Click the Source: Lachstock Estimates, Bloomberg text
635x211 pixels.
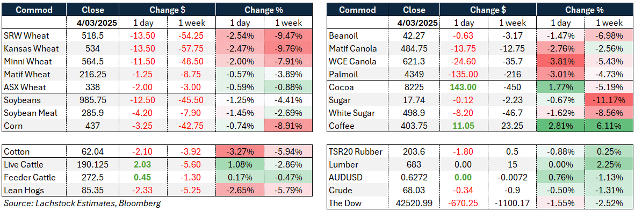click(82, 203)
